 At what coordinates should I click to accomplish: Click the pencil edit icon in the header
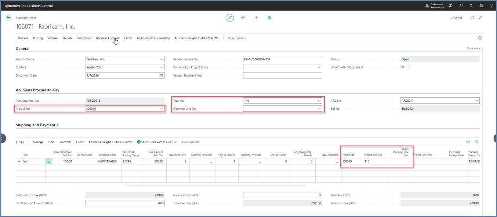click(230, 18)
